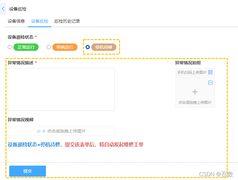Image resolution: width=238 pixels, height=180 pixels.
Task: Click the 将自动发起维修工单 notice text
Action: [121, 144]
